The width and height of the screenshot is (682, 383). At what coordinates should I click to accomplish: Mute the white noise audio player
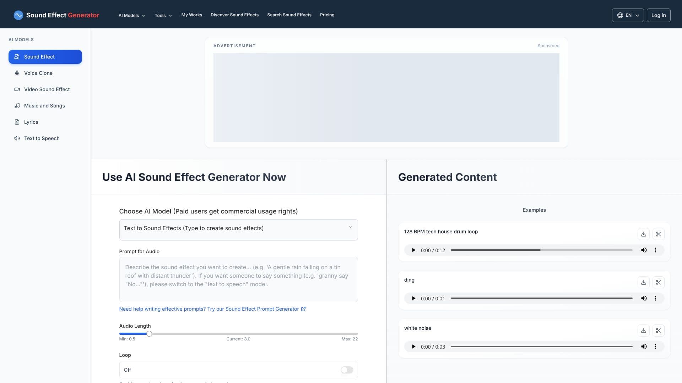pos(644,346)
